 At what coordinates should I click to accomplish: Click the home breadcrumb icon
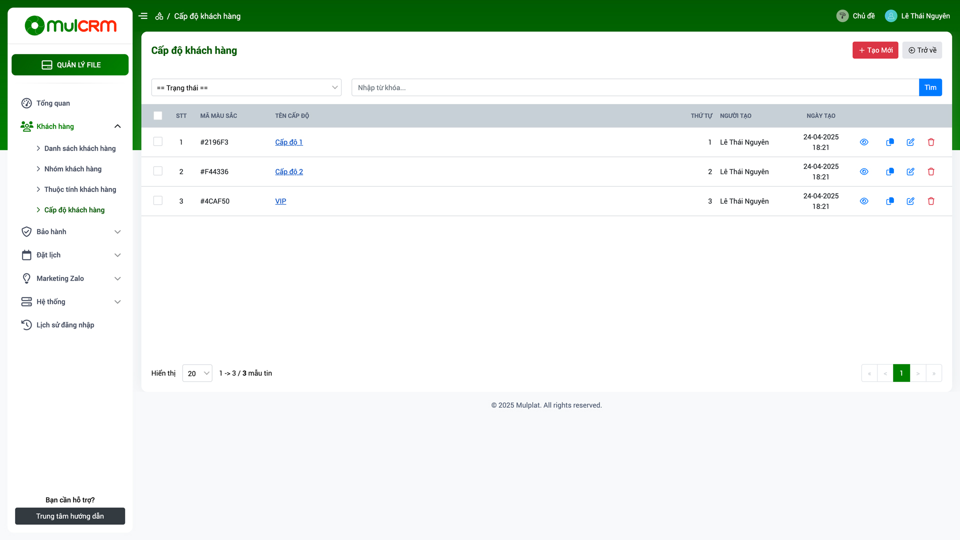coord(159,16)
